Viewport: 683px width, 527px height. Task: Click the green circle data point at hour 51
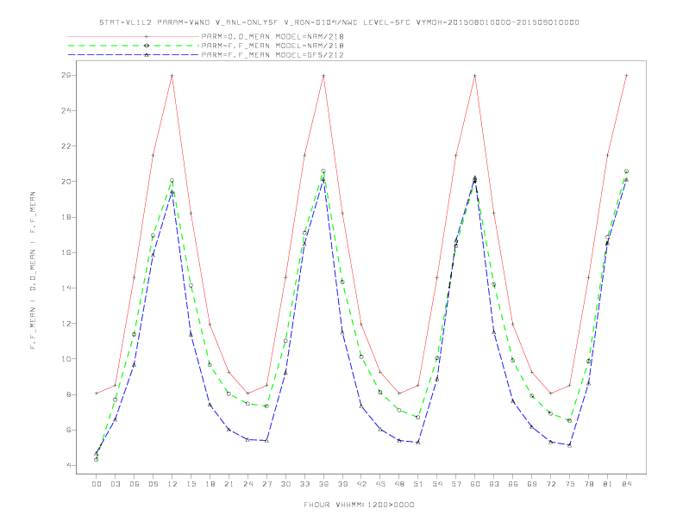417,418
